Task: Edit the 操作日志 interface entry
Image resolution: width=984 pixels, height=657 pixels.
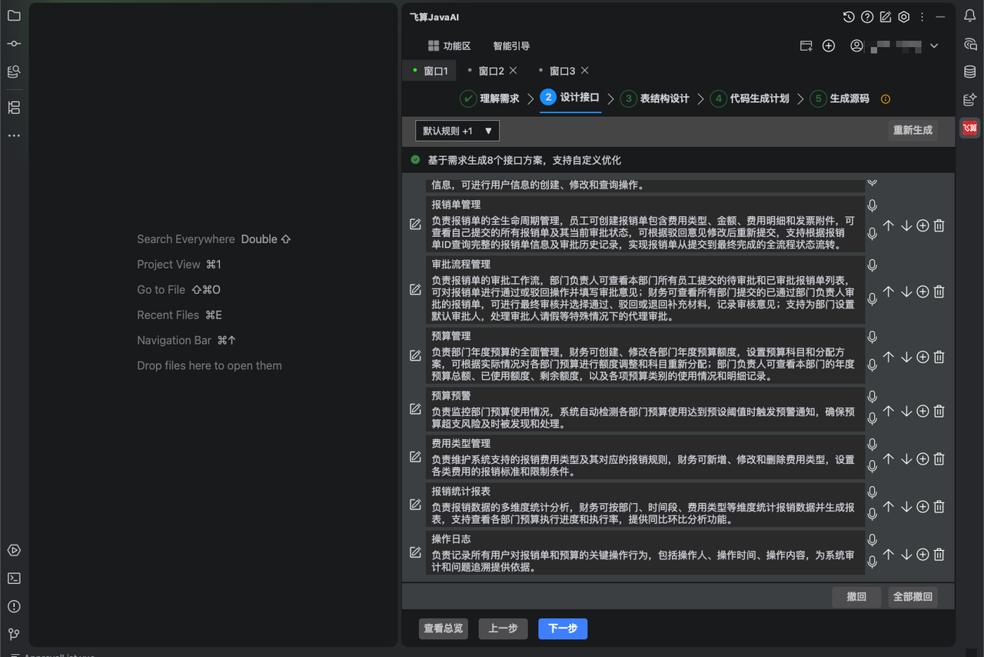Action: coord(415,552)
